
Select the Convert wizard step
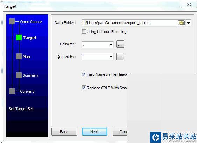(27, 91)
